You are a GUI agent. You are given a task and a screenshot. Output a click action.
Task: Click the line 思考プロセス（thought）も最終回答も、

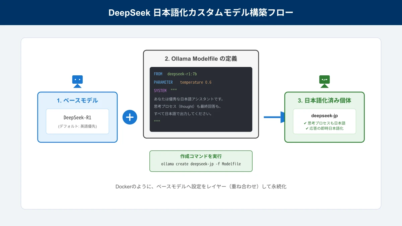[188, 106]
